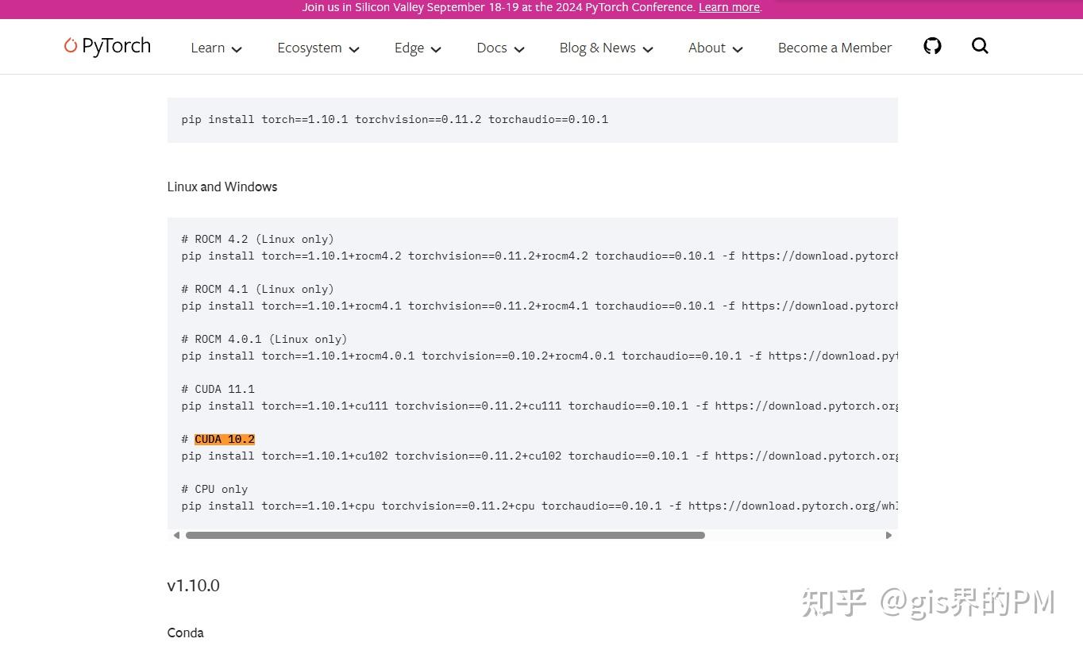Select the highlighted CUDA 10.2 text
The width and height of the screenshot is (1083, 650).
(x=224, y=439)
